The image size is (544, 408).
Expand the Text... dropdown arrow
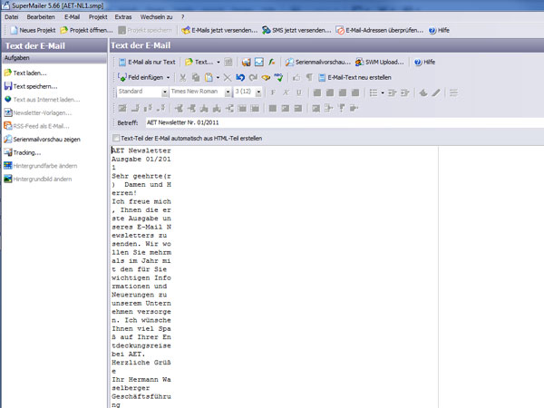click(219, 62)
